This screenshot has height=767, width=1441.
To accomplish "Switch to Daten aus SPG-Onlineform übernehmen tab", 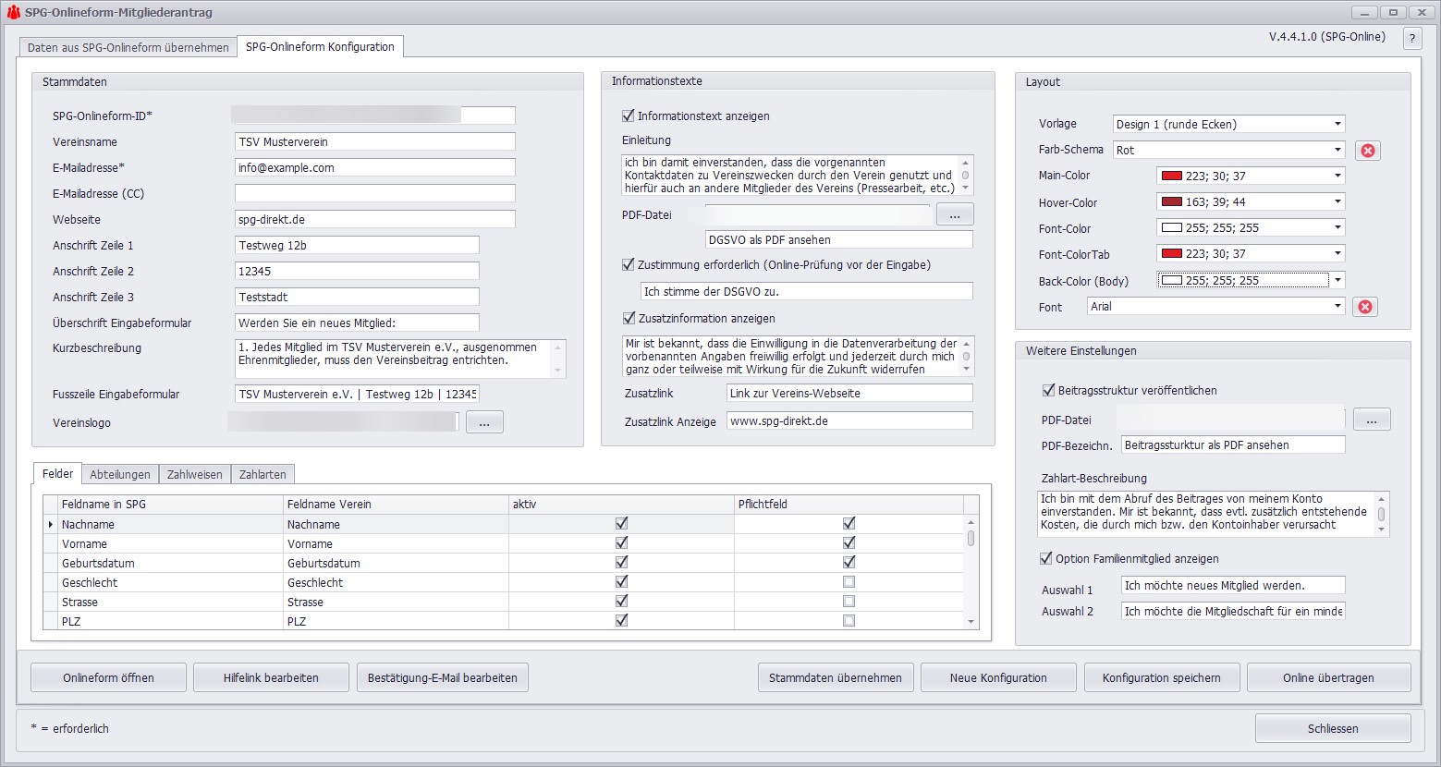I will [128, 47].
